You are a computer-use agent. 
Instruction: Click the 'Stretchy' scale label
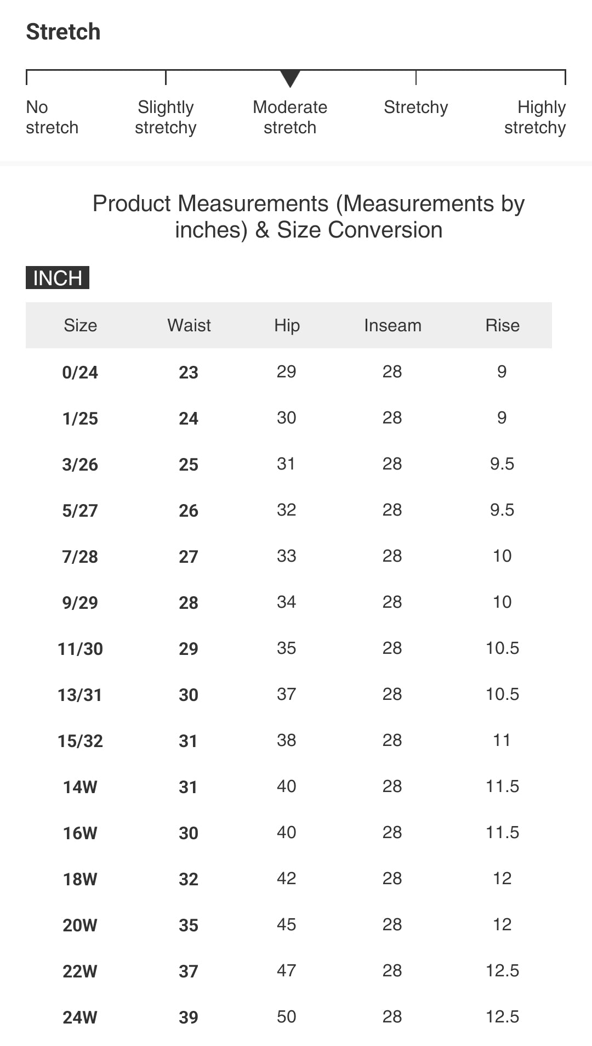pos(415,108)
